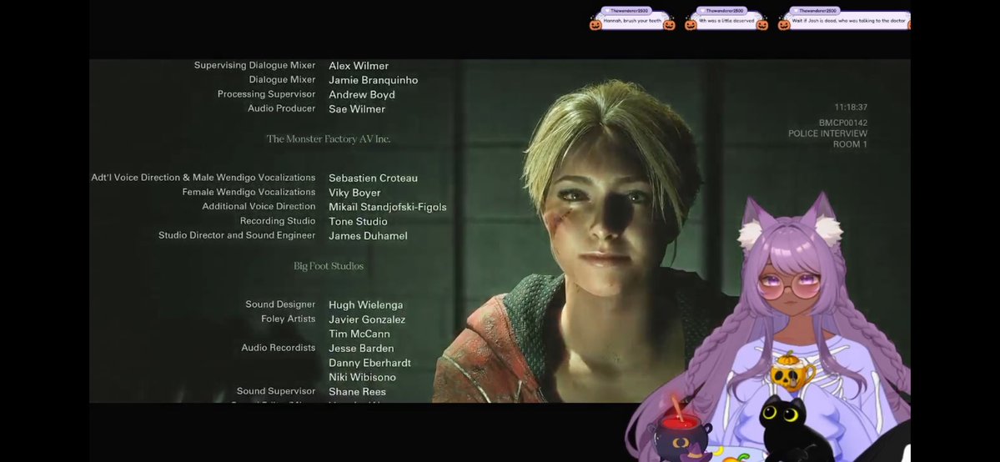
Task: Click heart icon on the "Hannah, brush your teeth" bubble
Action: click(607, 11)
